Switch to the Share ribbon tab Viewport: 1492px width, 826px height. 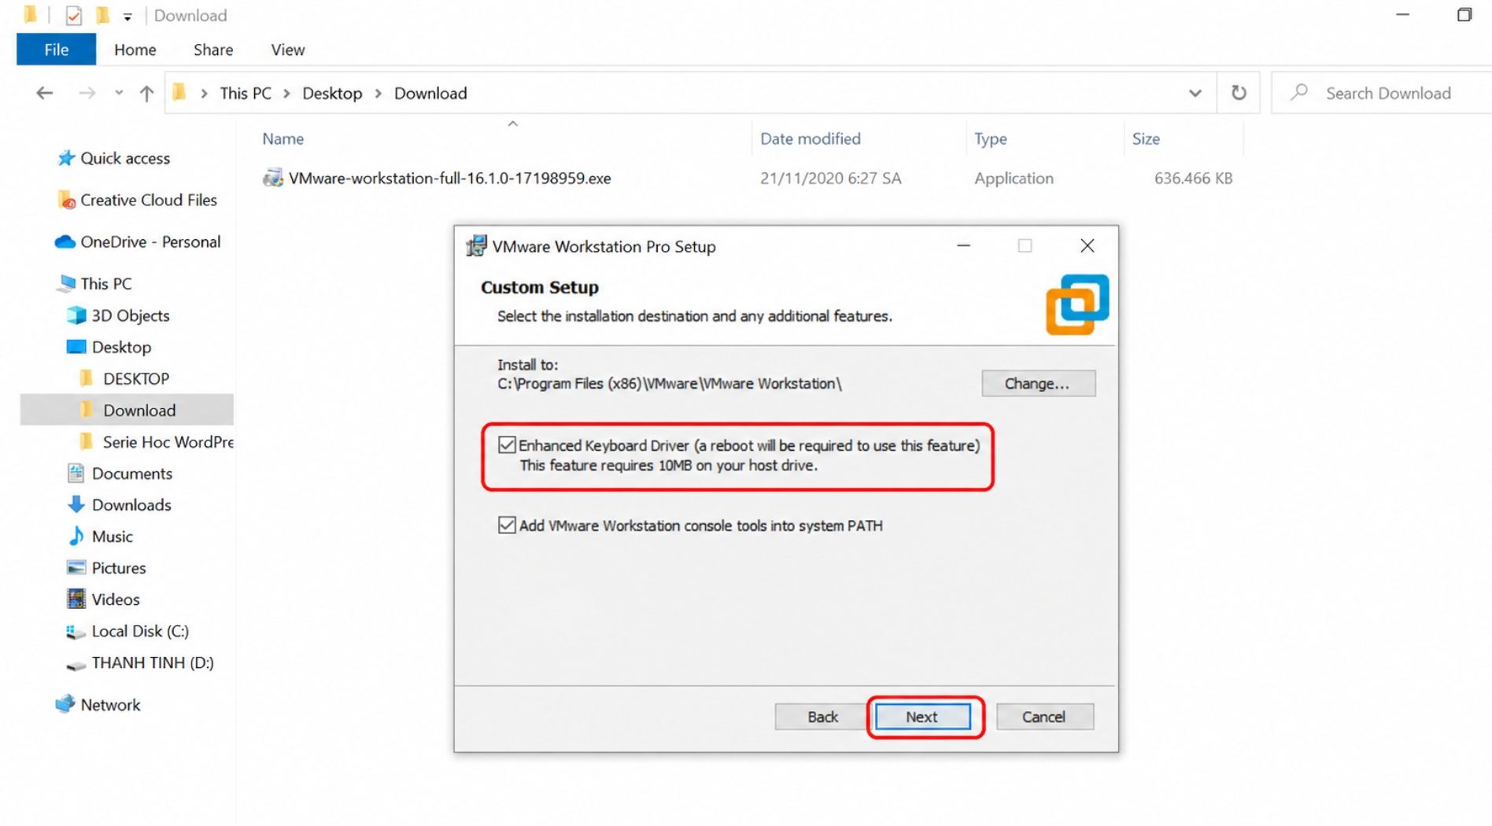tap(213, 50)
